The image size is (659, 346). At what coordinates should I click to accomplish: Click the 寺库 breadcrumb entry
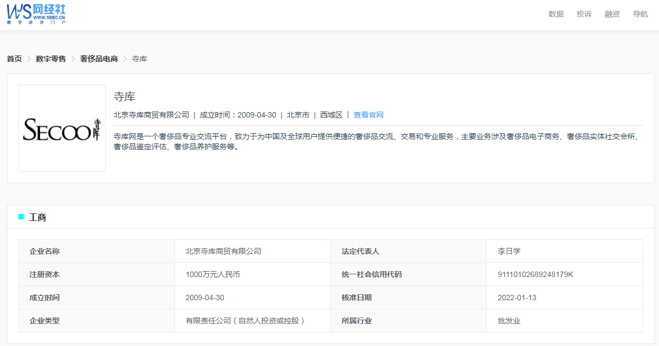click(139, 59)
